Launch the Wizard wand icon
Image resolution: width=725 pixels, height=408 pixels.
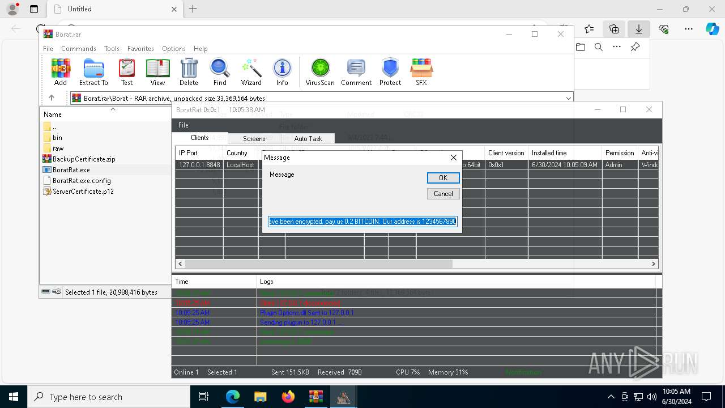[x=251, y=72]
